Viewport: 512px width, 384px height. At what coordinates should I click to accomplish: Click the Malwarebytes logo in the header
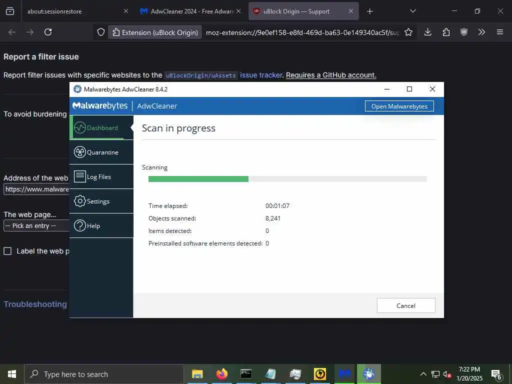[100, 106]
